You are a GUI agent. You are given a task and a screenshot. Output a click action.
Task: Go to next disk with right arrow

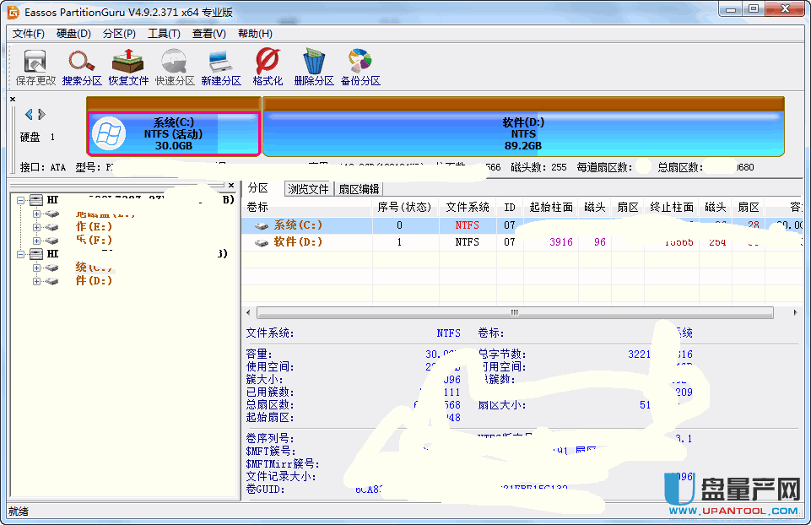coord(42,114)
